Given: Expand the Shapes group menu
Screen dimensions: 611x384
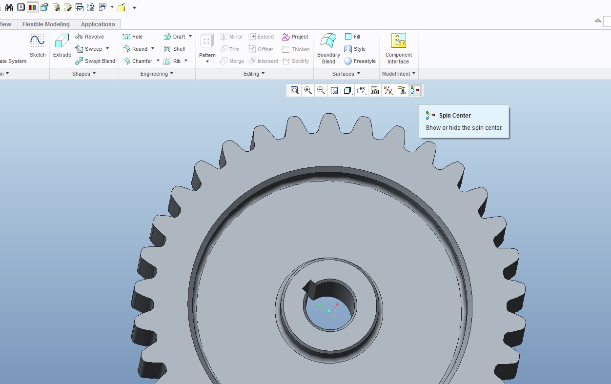Looking at the screenshot, I should [x=84, y=74].
